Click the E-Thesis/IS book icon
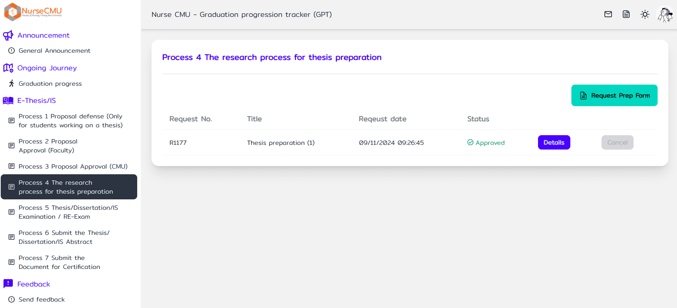The width and height of the screenshot is (677, 308). pyautogui.click(x=8, y=101)
